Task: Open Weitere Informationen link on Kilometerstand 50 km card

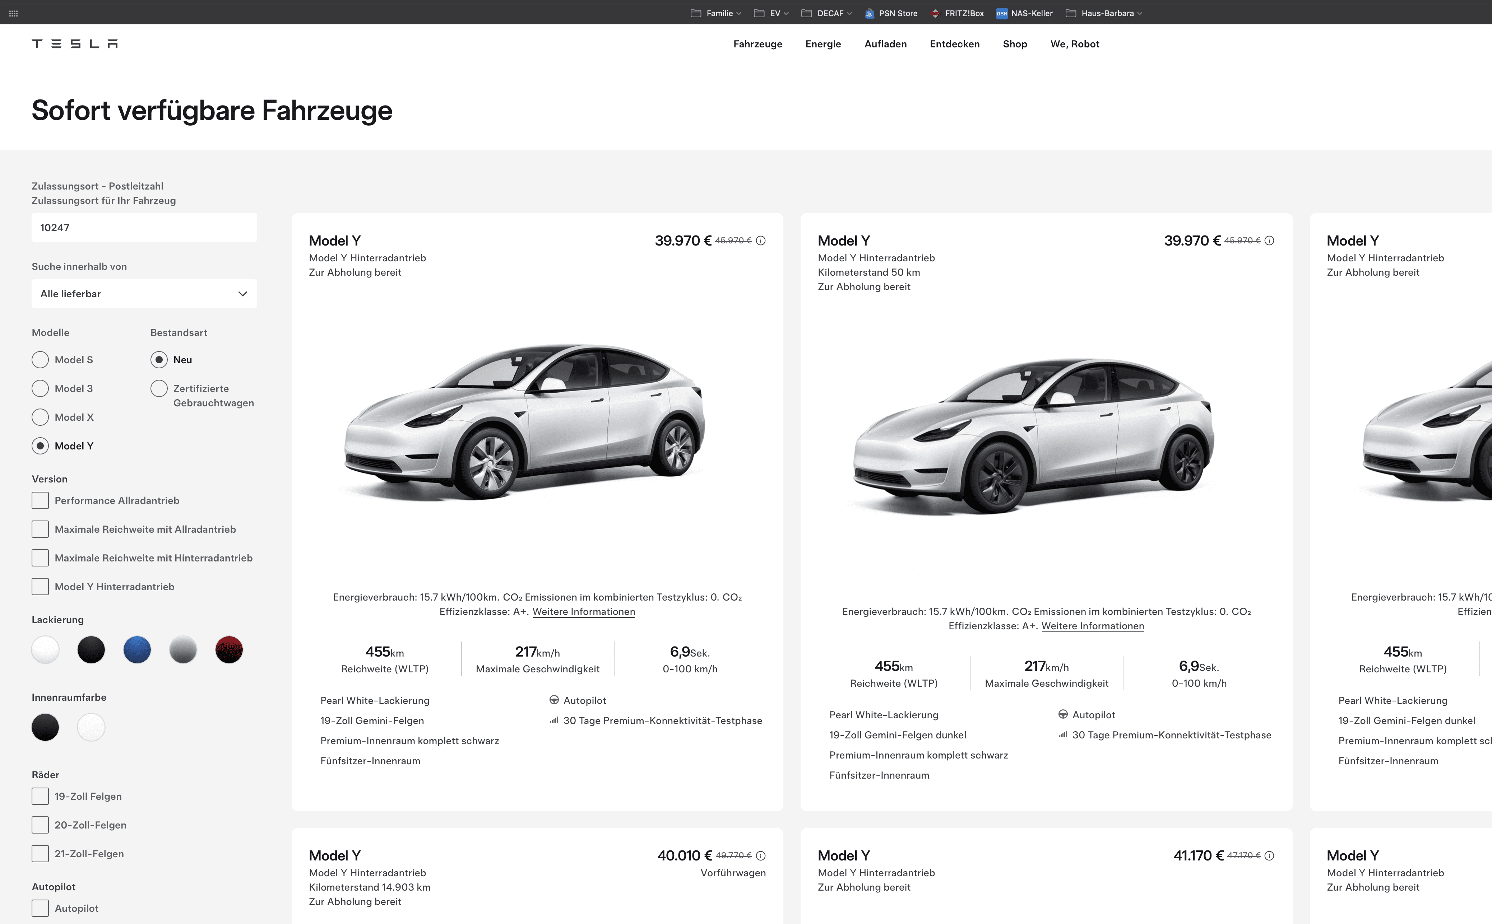Action: pyautogui.click(x=1093, y=626)
